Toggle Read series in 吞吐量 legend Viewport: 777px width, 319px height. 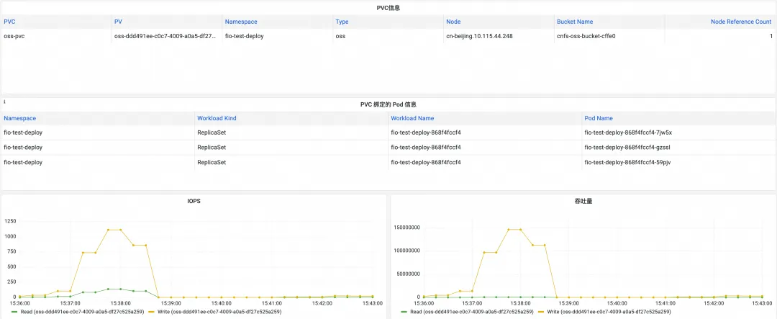point(471,312)
